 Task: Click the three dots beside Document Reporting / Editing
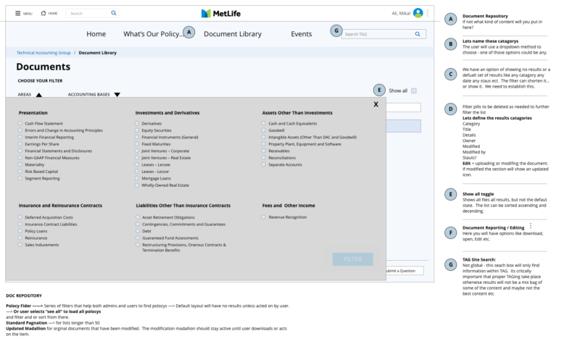[x=531, y=225]
